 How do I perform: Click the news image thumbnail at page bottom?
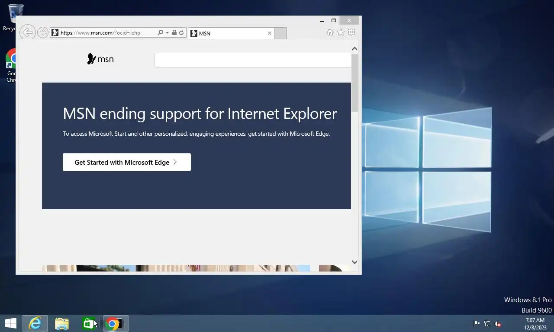click(x=176, y=268)
